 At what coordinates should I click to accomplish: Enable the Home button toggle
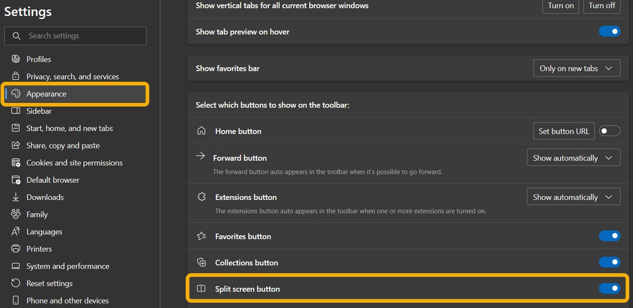point(609,131)
